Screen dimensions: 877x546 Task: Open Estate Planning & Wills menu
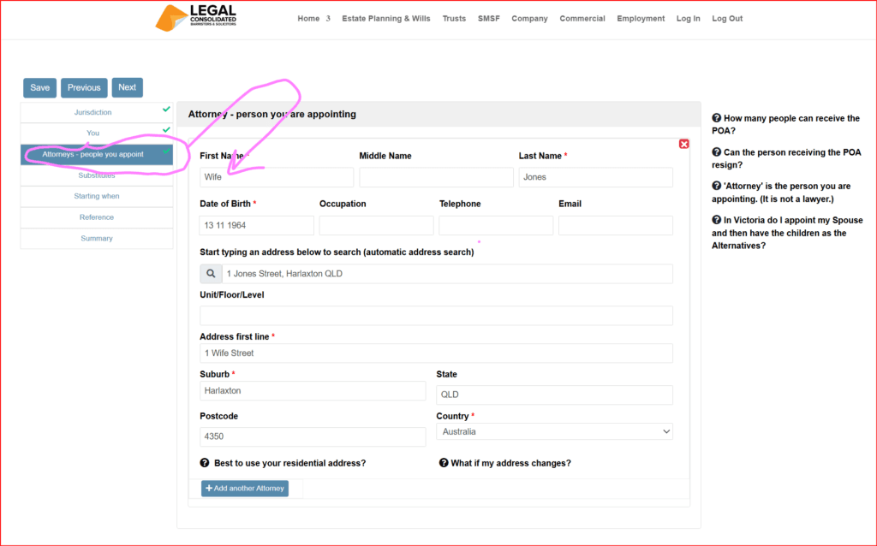click(x=386, y=19)
